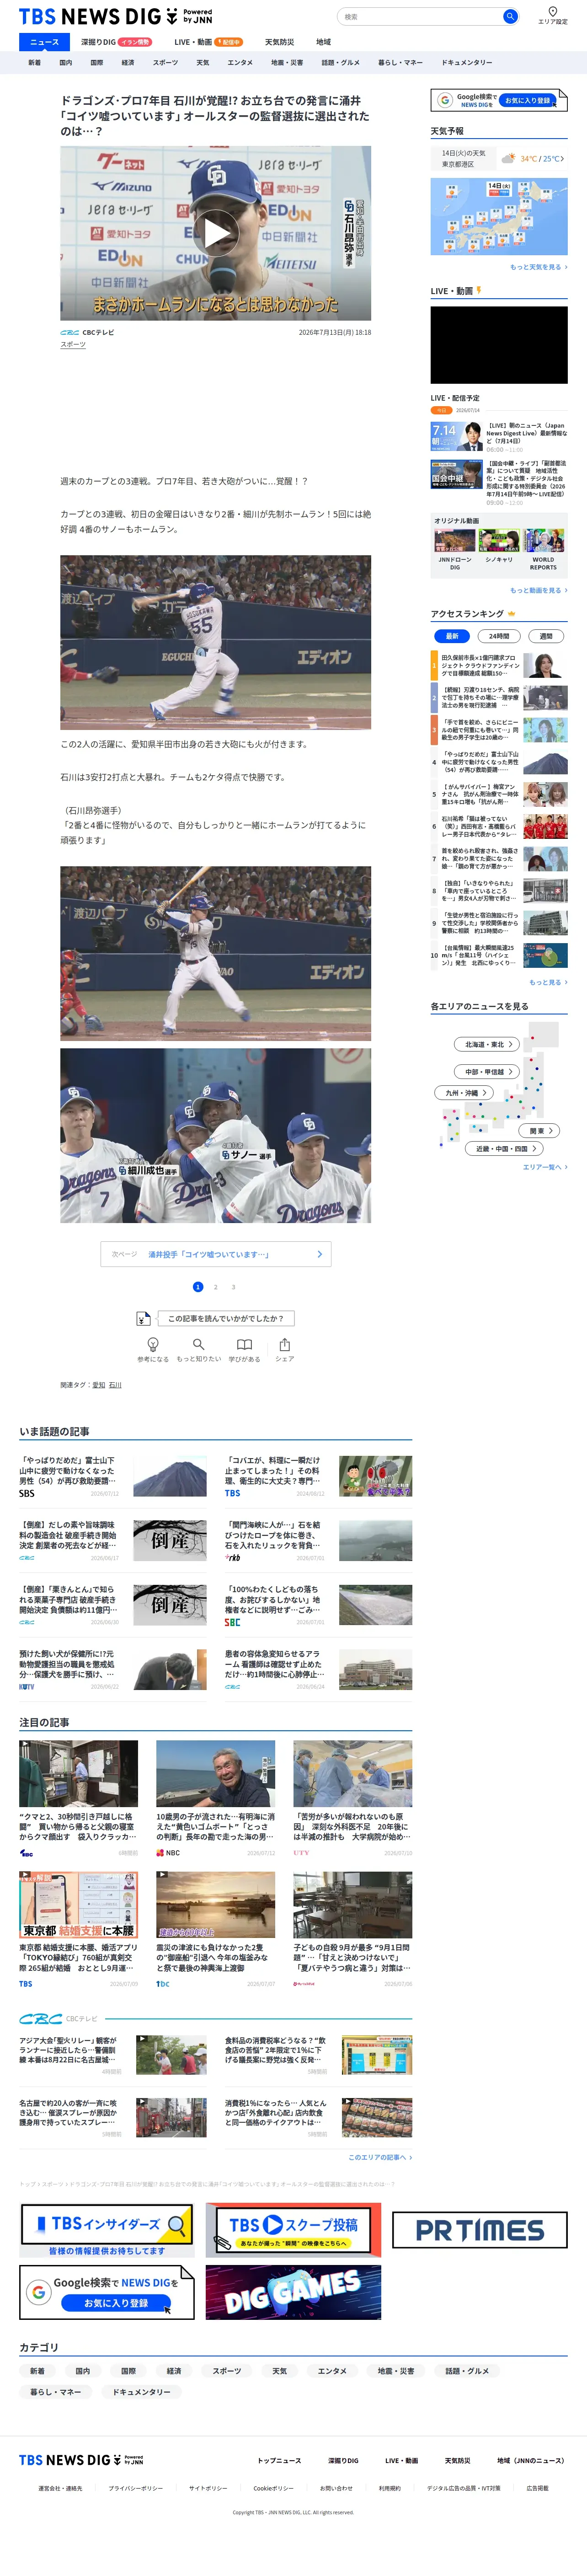587x2576 pixels.
Task: Click the TBS NEWS DIG header logo
Action: pos(115,16)
